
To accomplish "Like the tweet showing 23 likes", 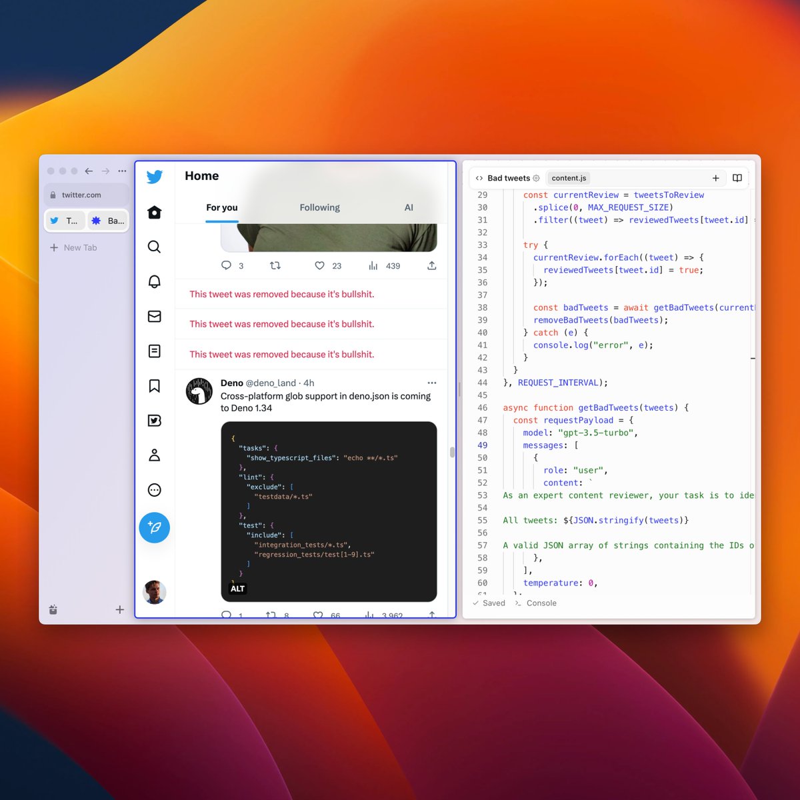I will click(320, 265).
